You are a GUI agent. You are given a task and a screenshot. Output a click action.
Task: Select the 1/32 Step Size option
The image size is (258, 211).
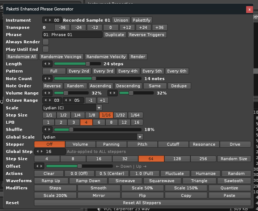(x=120, y=115)
